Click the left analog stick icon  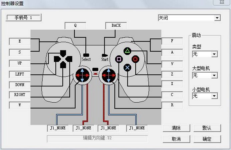click(x=82, y=75)
